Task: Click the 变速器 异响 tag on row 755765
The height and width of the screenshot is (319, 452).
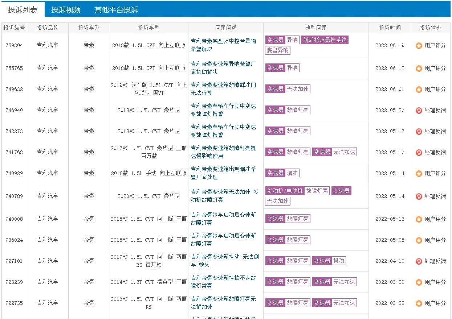Action: pyautogui.click(x=282, y=68)
